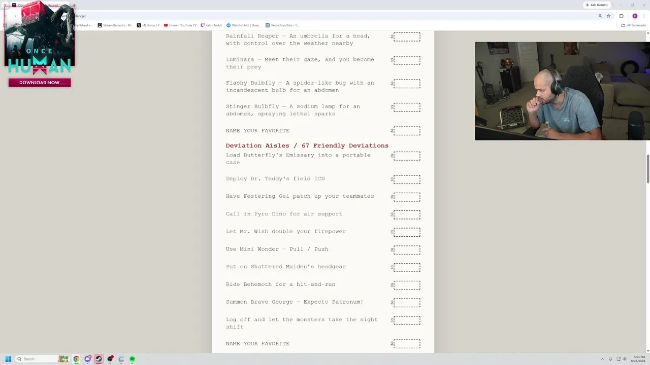650x365 pixels.
Task: Click the system tray volume icon
Action: point(625,359)
